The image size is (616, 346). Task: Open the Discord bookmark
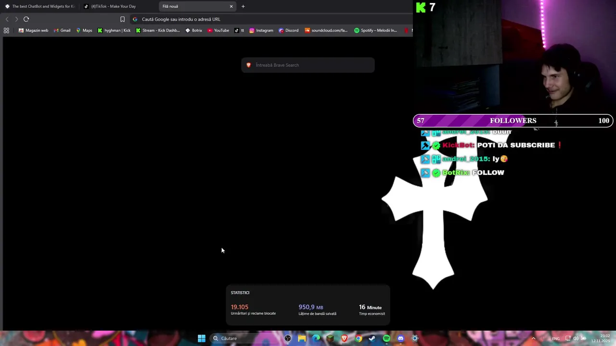(288, 30)
